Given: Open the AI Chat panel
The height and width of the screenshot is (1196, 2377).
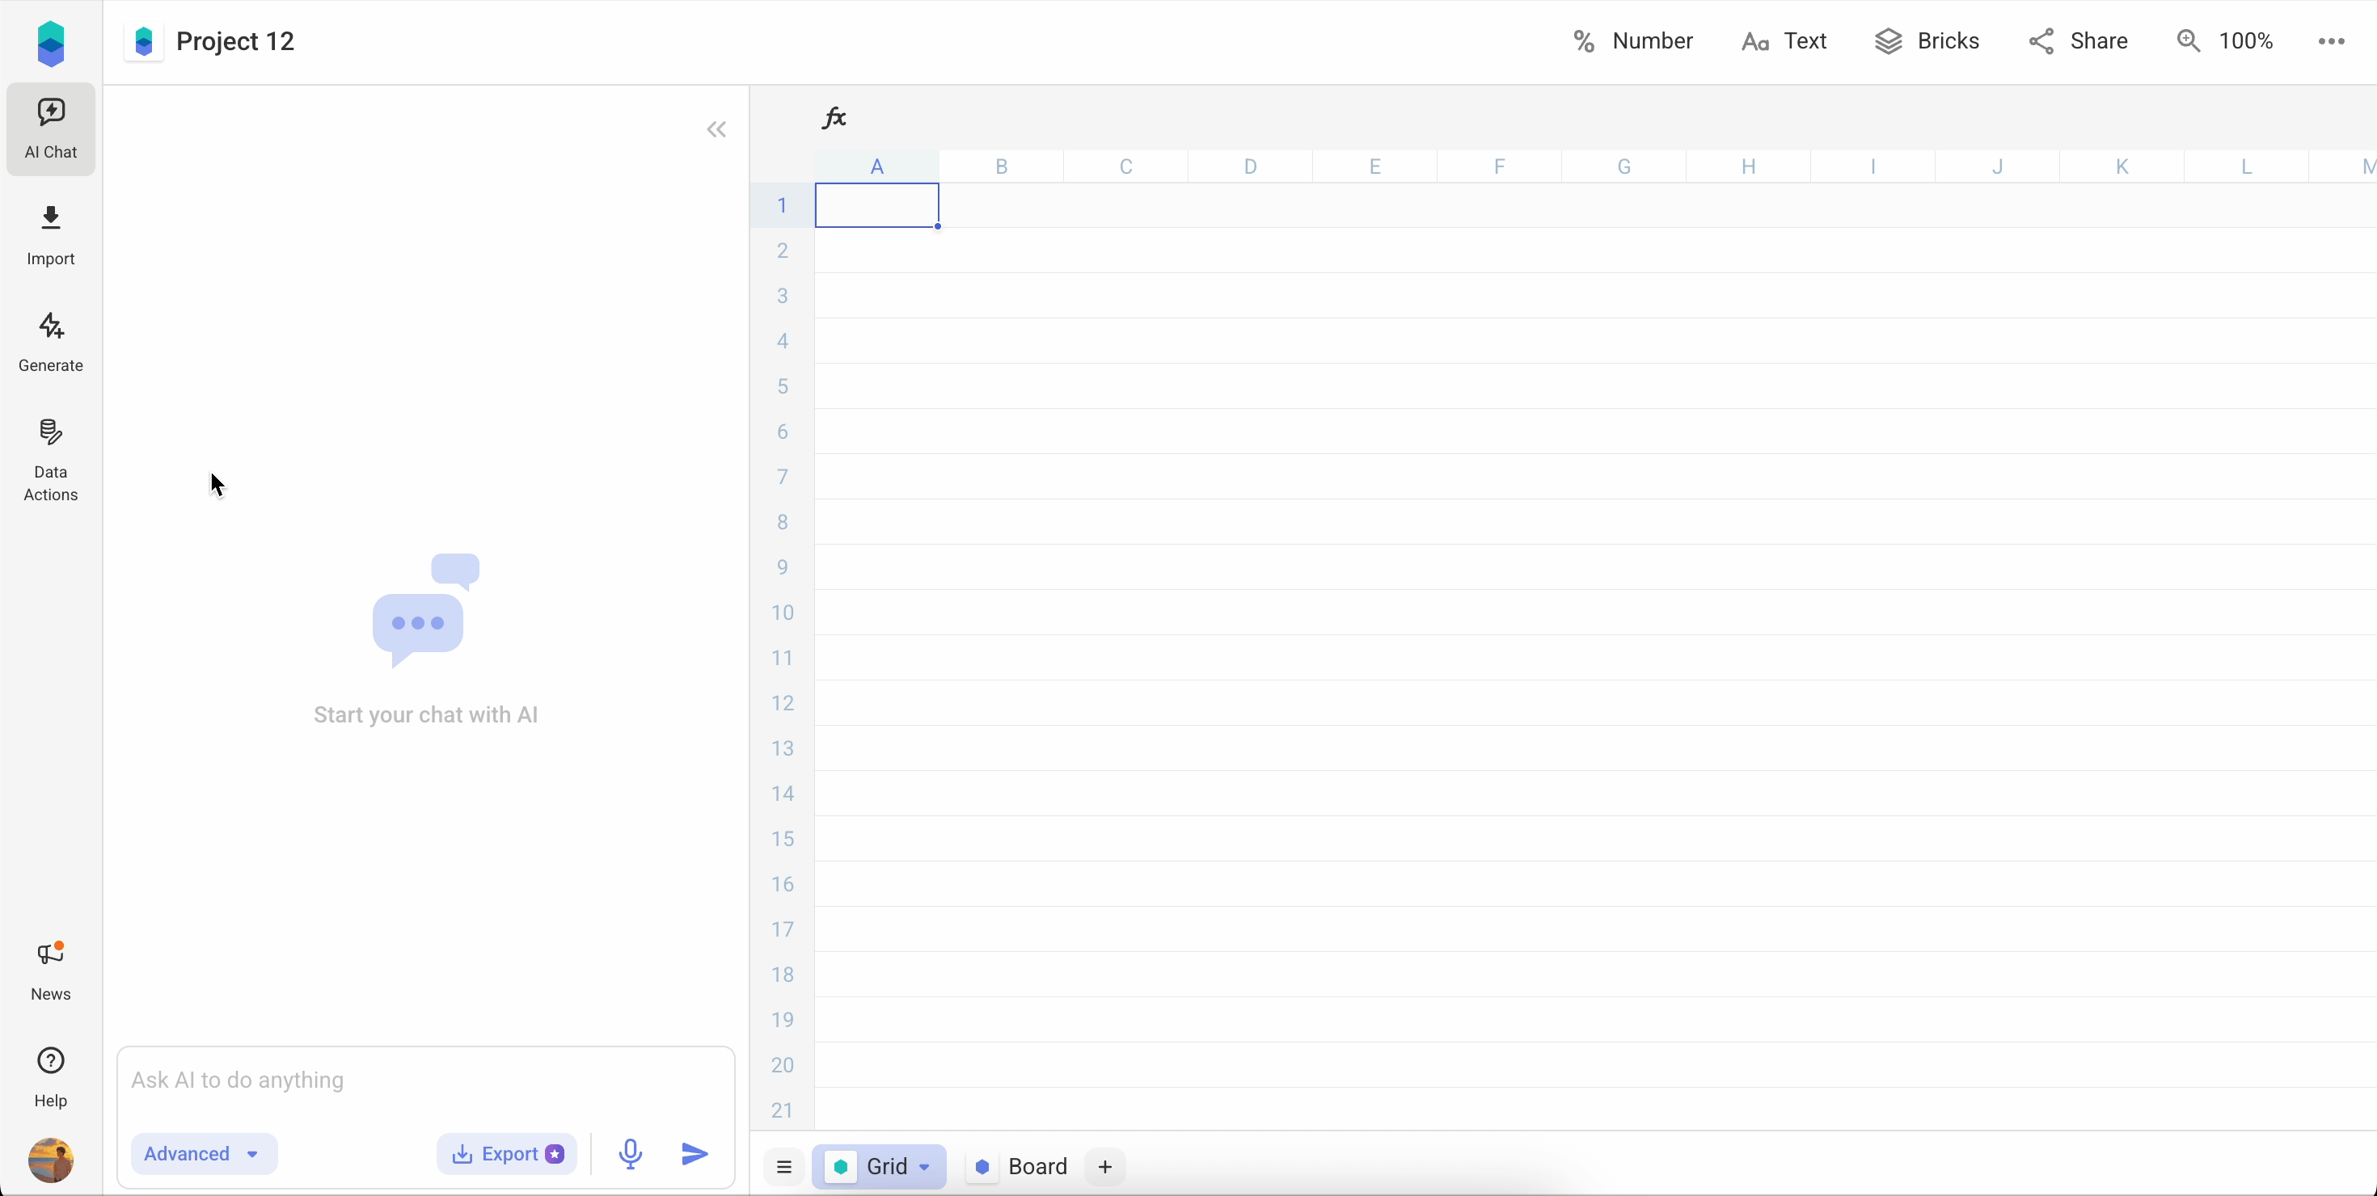Looking at the screenshot, I should (50, 129).
